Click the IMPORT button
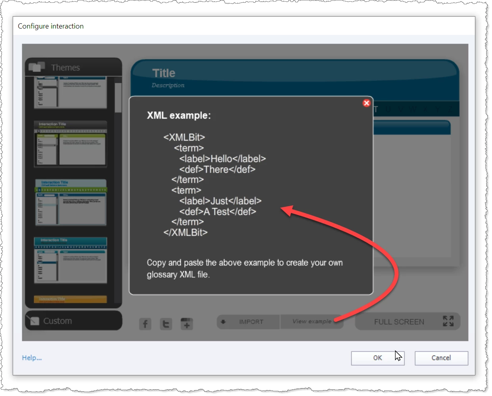 point(248,322)
